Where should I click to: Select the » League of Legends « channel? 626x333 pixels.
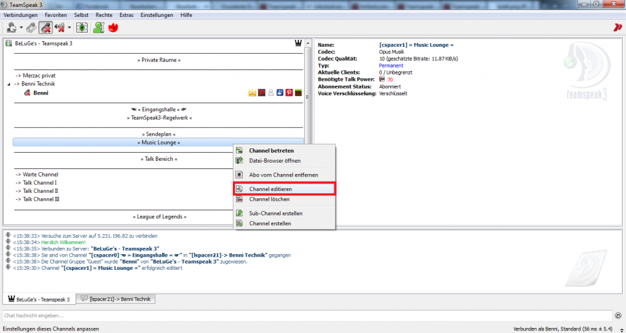(x=160, y=217)
